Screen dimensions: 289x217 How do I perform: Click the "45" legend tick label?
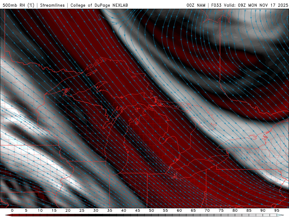138,210
